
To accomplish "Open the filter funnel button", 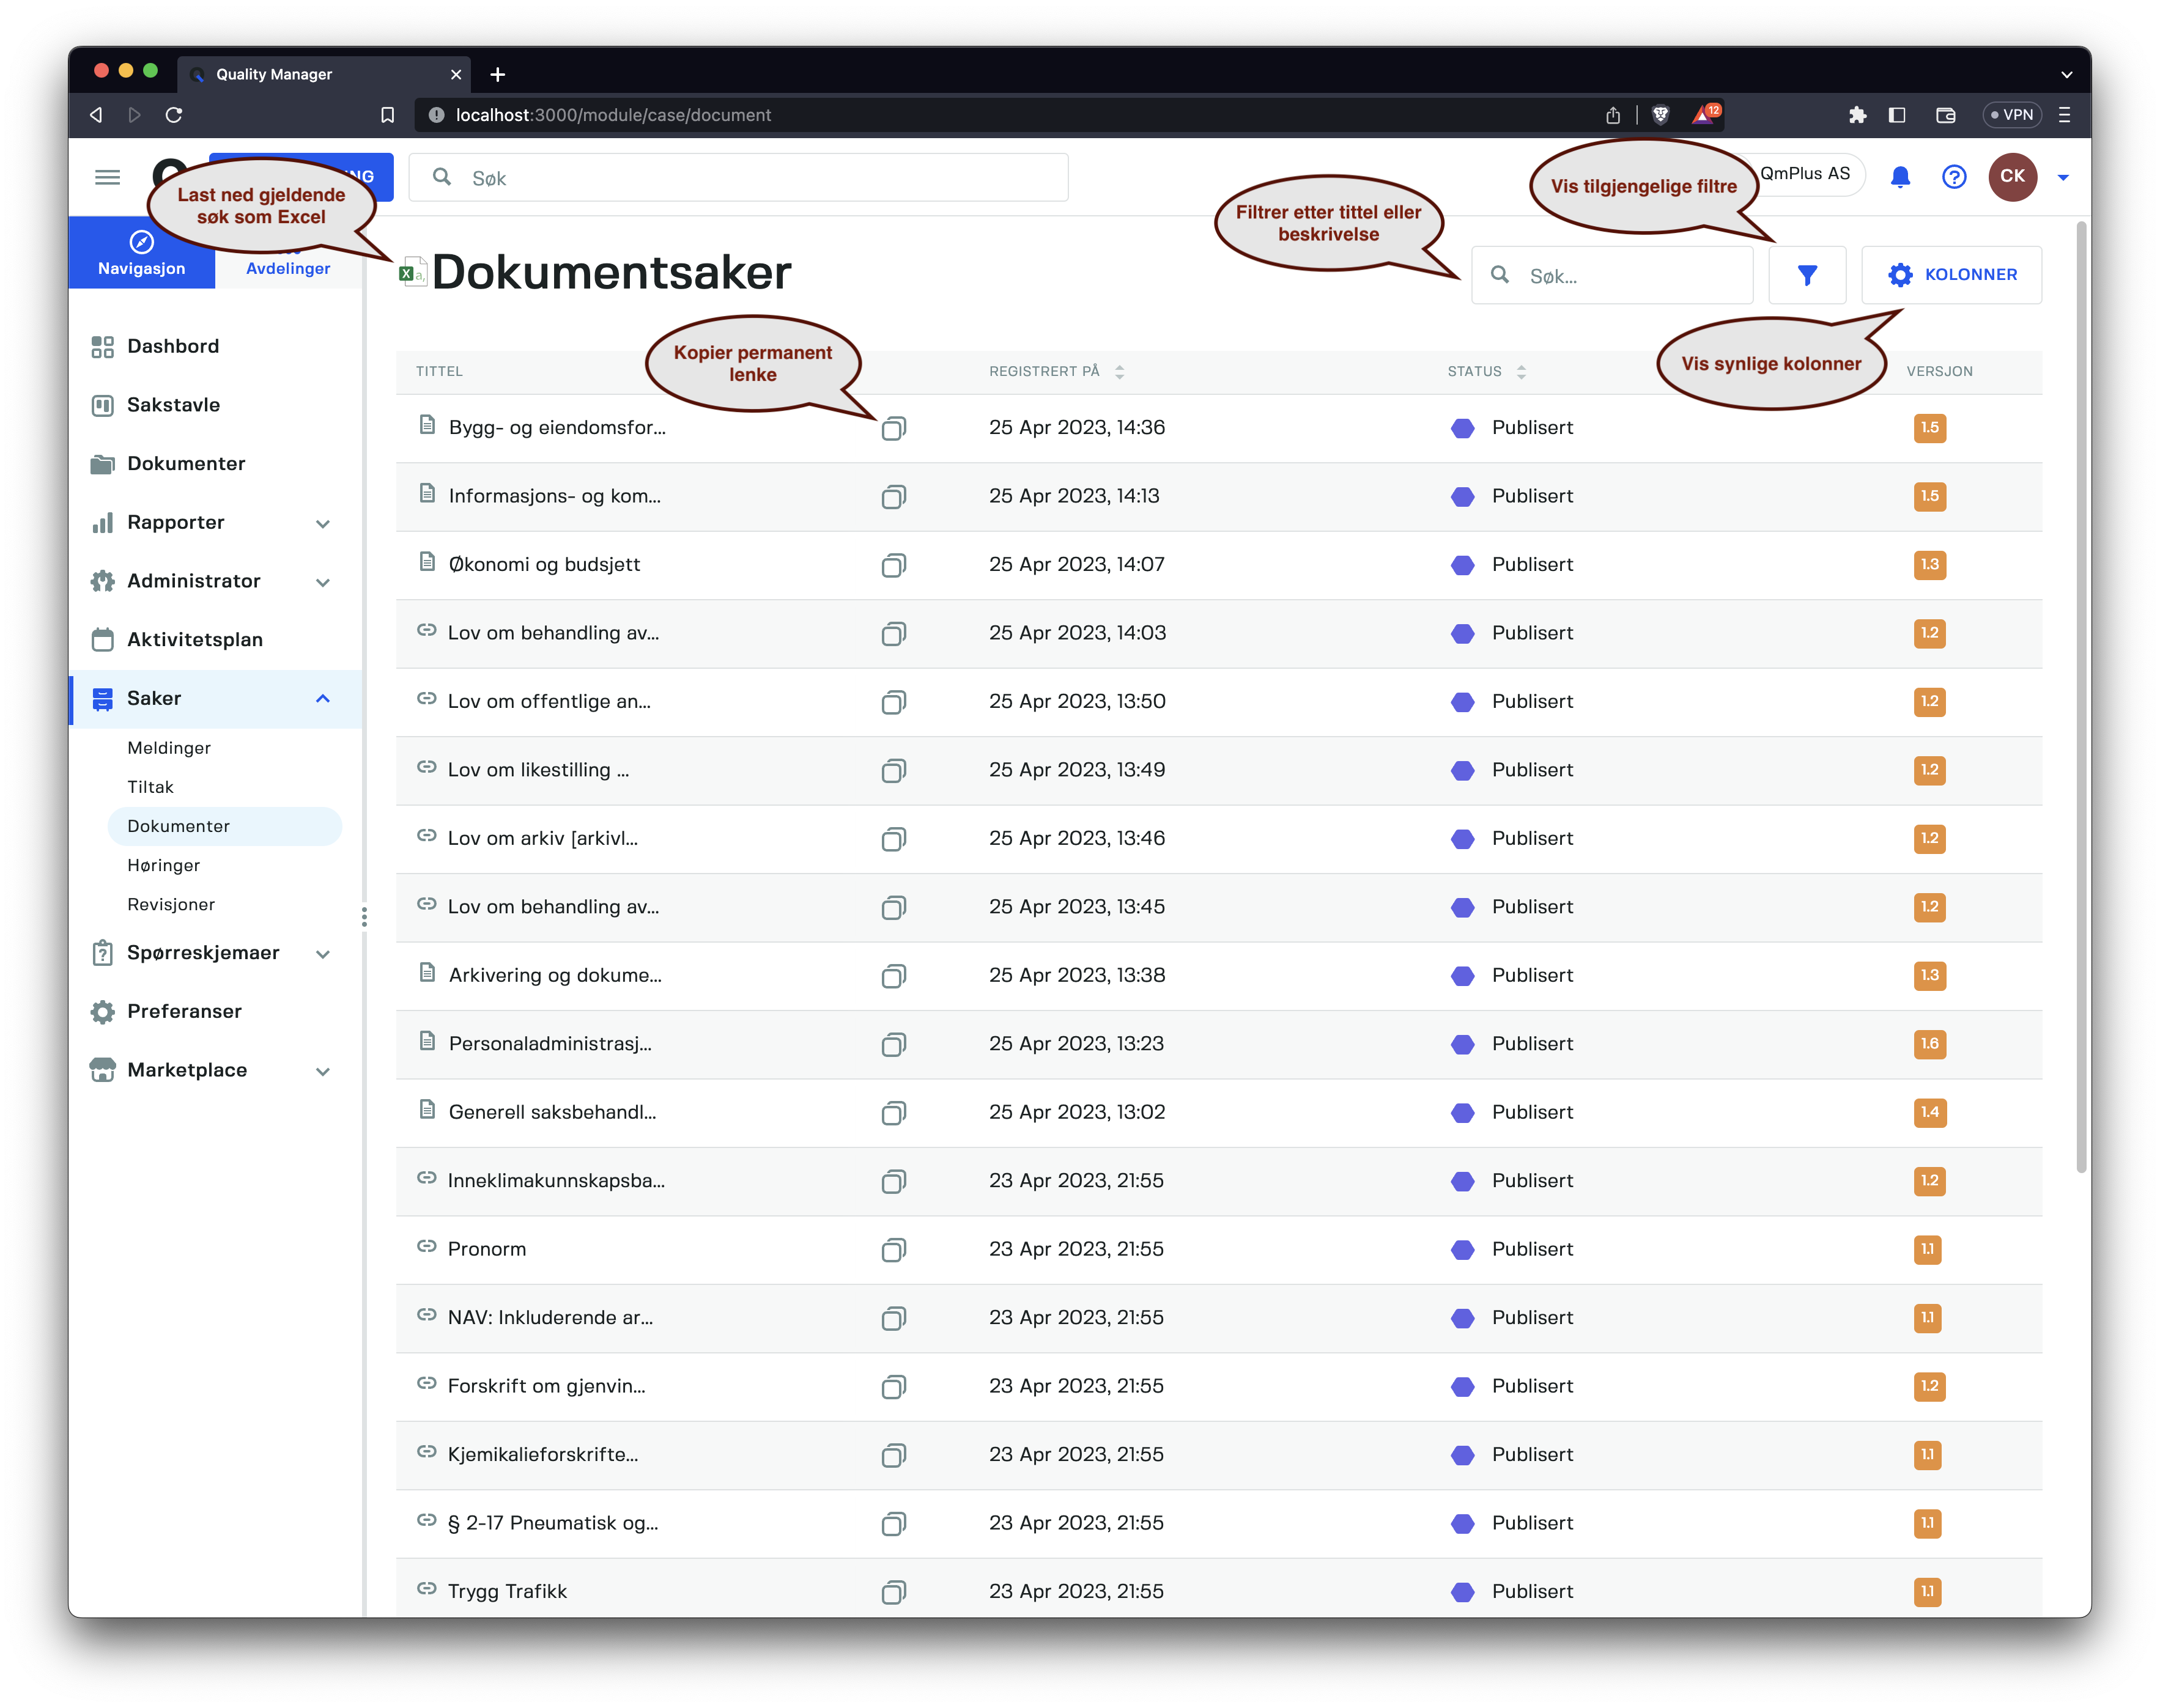I will [1806, 275].
